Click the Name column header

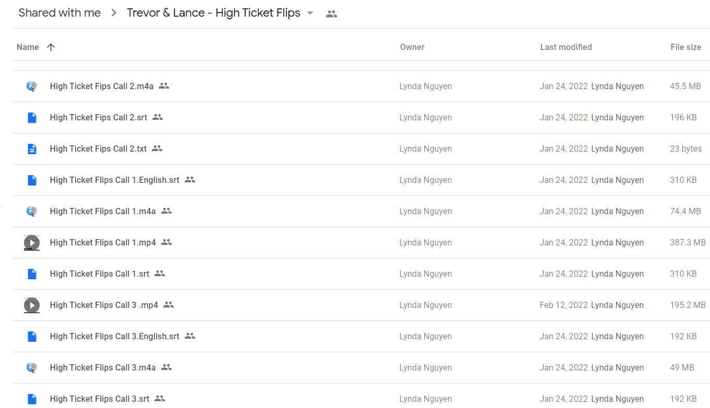click(x=28, y=47)
